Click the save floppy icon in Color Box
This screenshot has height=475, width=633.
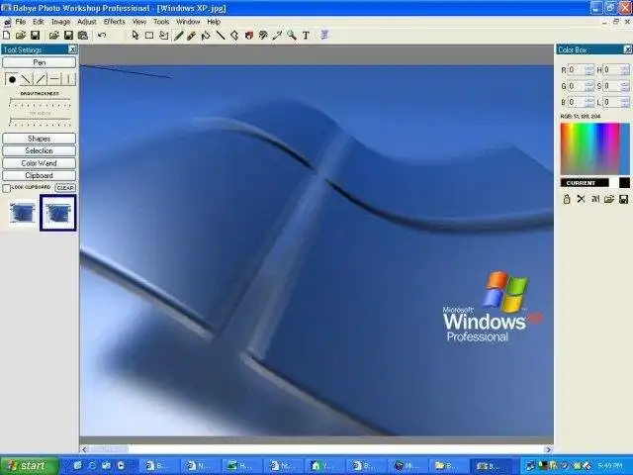click(x=623, y=199)
